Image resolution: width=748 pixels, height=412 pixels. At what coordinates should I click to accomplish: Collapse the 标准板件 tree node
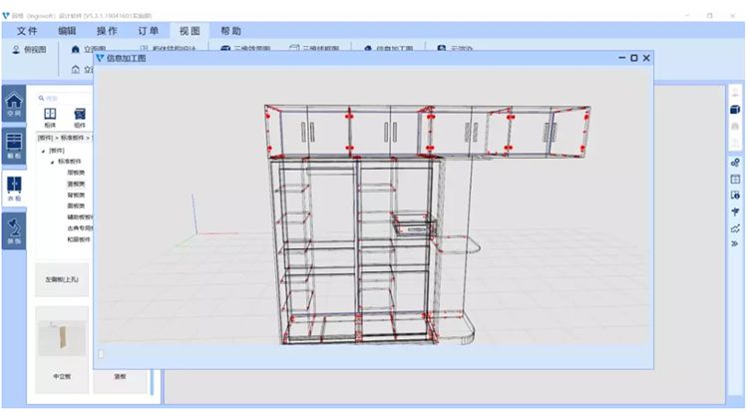pyautogui.click(x=53, y=162)
